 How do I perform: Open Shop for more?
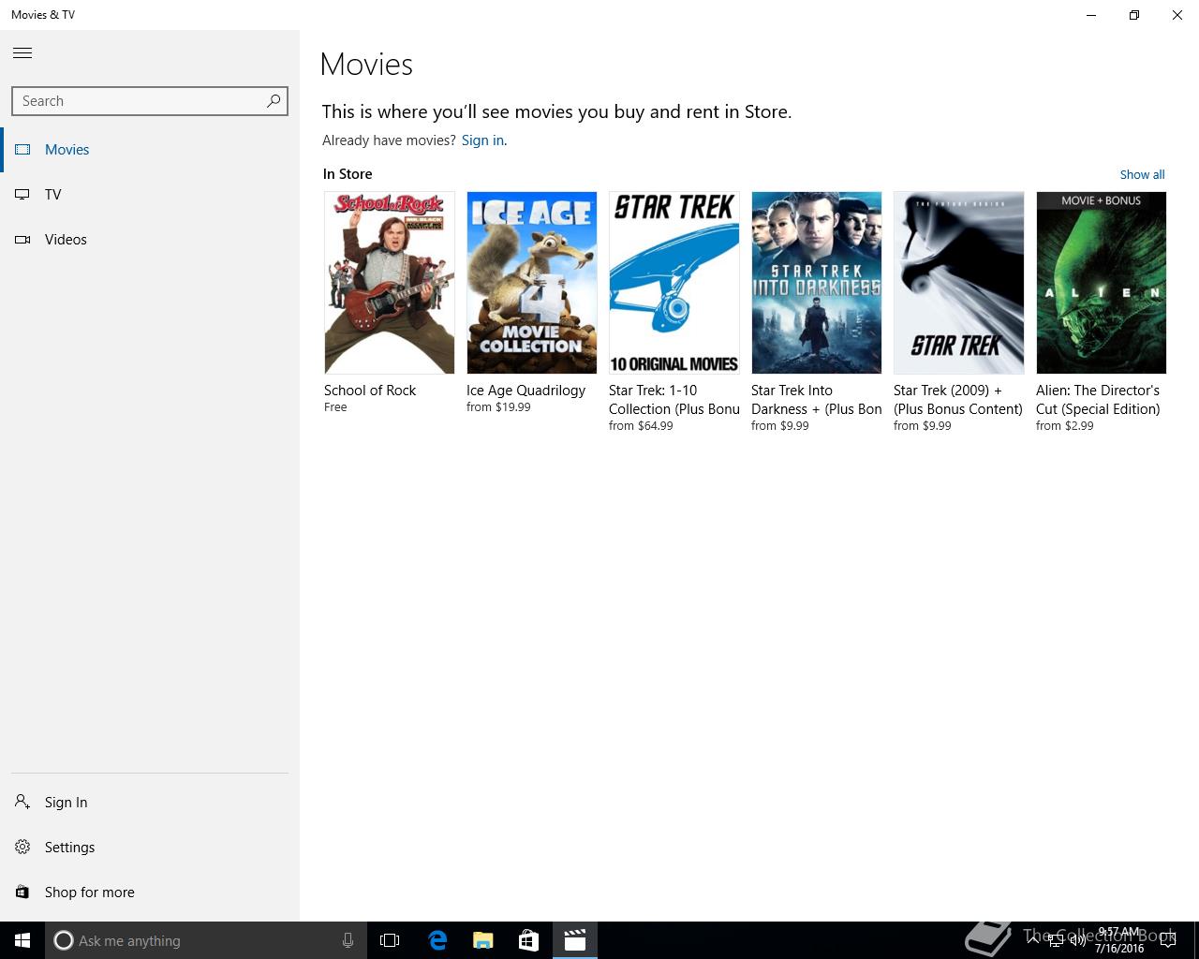(90, 893)
